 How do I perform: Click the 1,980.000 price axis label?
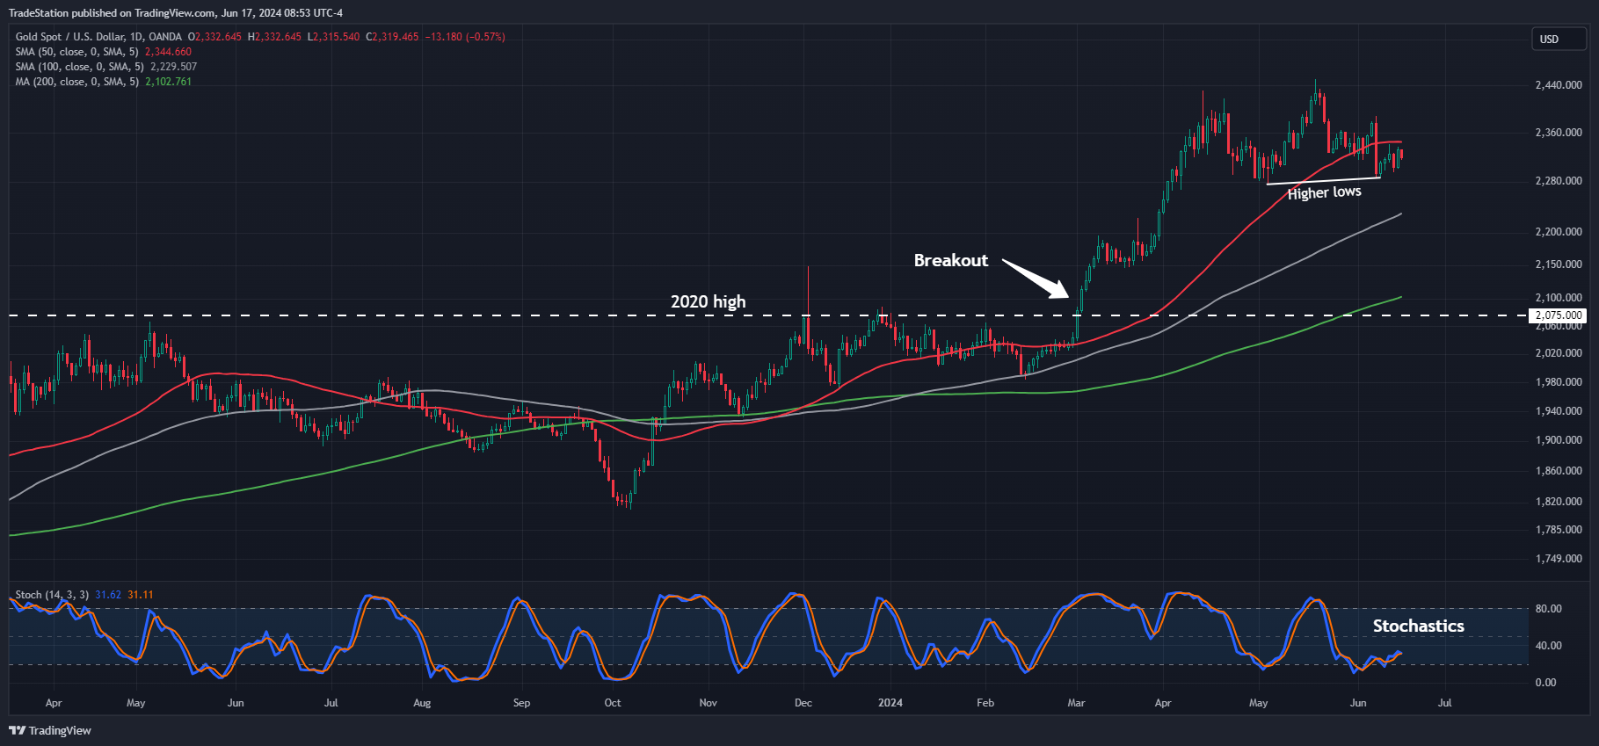tap(1559, 382)
